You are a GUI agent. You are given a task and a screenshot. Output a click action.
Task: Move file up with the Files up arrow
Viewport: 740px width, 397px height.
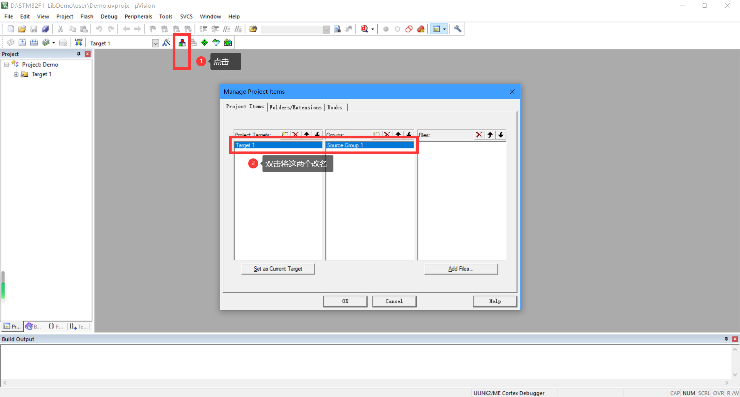point(490,135)
